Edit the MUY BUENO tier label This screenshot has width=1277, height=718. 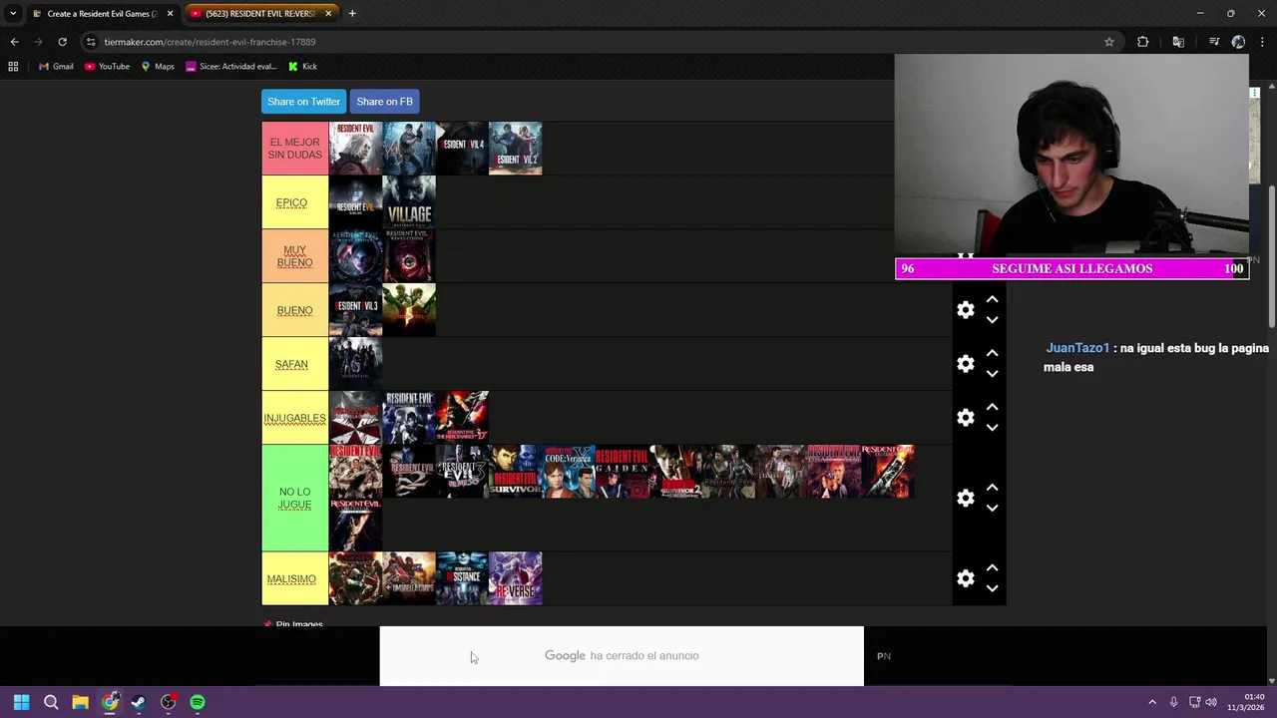294,256
